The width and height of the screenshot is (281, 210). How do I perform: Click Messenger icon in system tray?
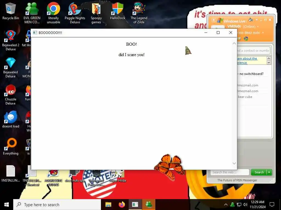point(232,205)
